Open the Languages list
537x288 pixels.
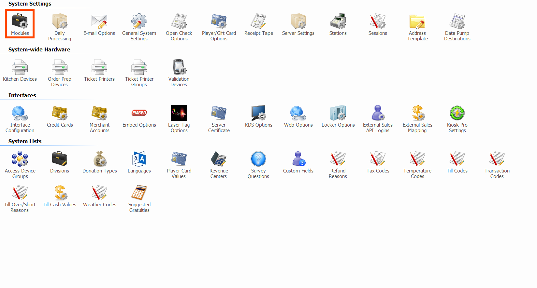pyautogui.click(x=139, y=159)
